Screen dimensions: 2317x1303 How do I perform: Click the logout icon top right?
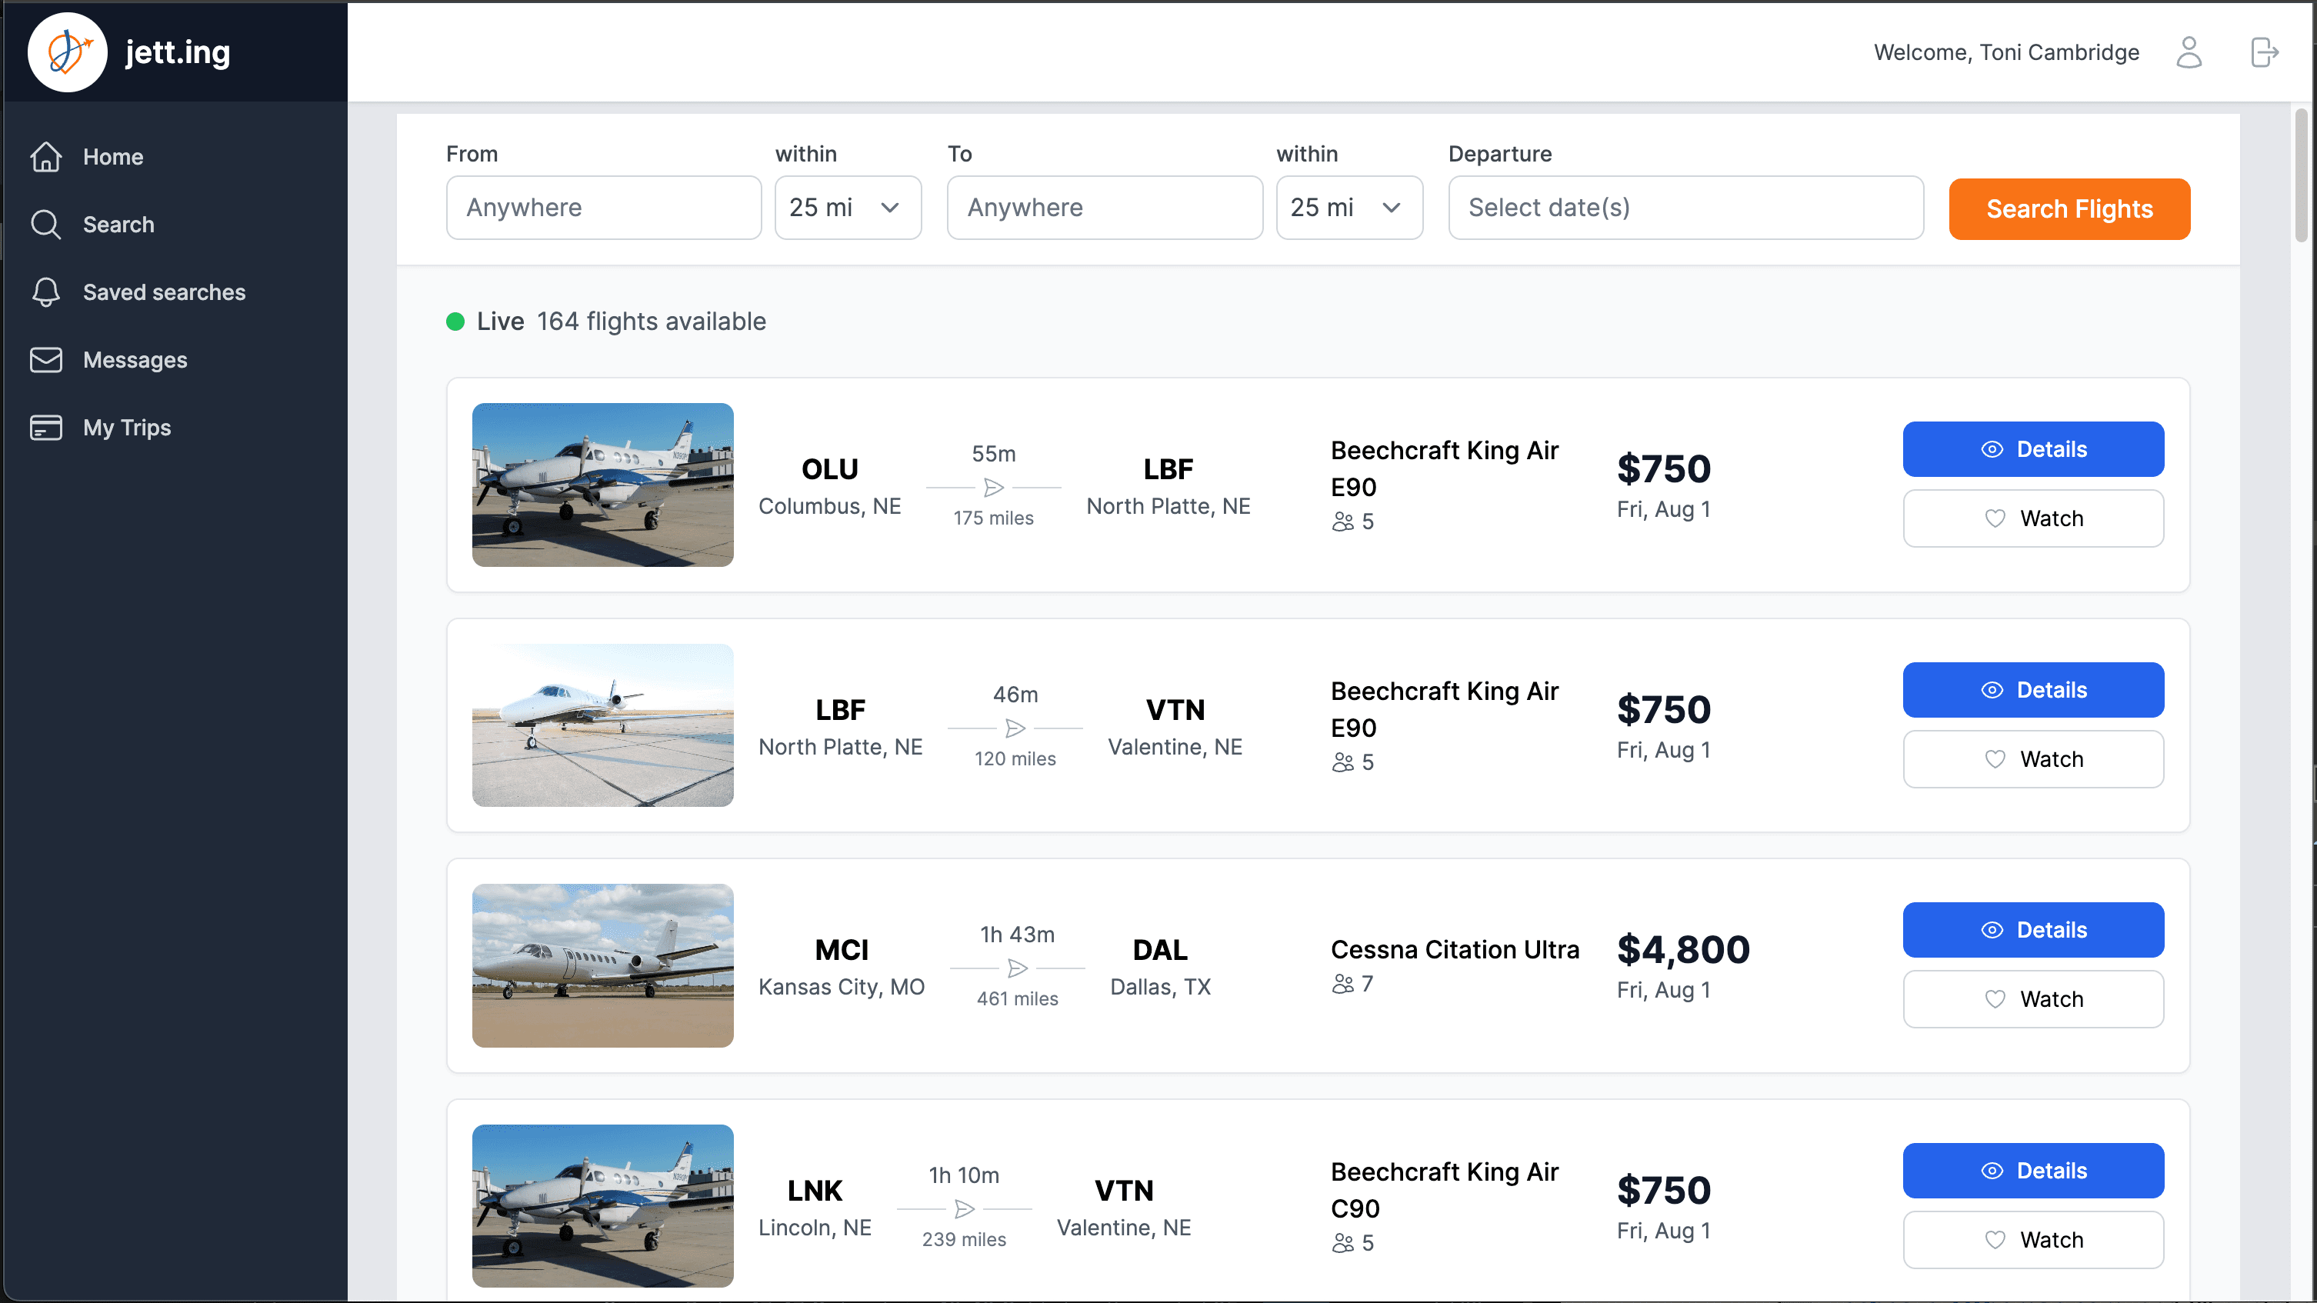[x=2264, y=52]
